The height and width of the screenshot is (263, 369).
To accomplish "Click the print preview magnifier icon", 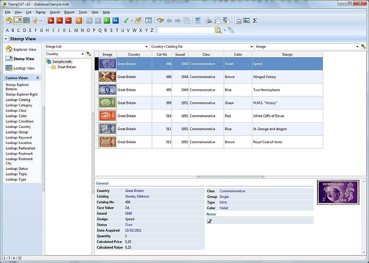I will 217,21.
